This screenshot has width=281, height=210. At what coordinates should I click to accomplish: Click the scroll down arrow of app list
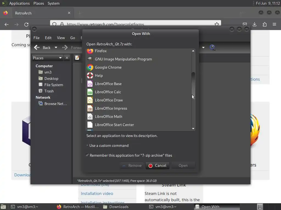pos(193,129)
